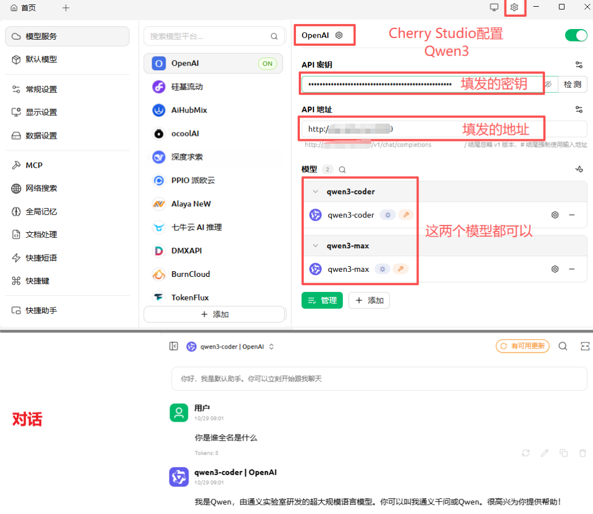Open model management via the 管理 button
The width and height of the screenshot is (593, 514).
tap(322, 300)
